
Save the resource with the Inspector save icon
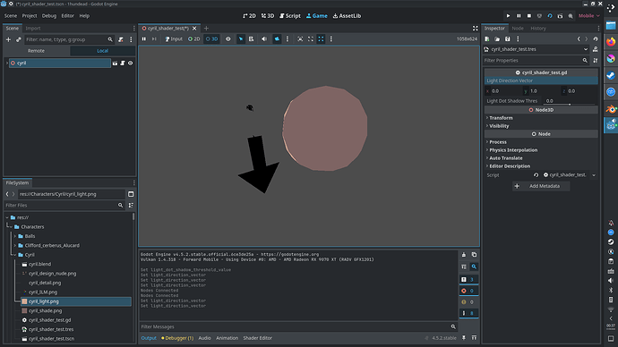point(508,39)
